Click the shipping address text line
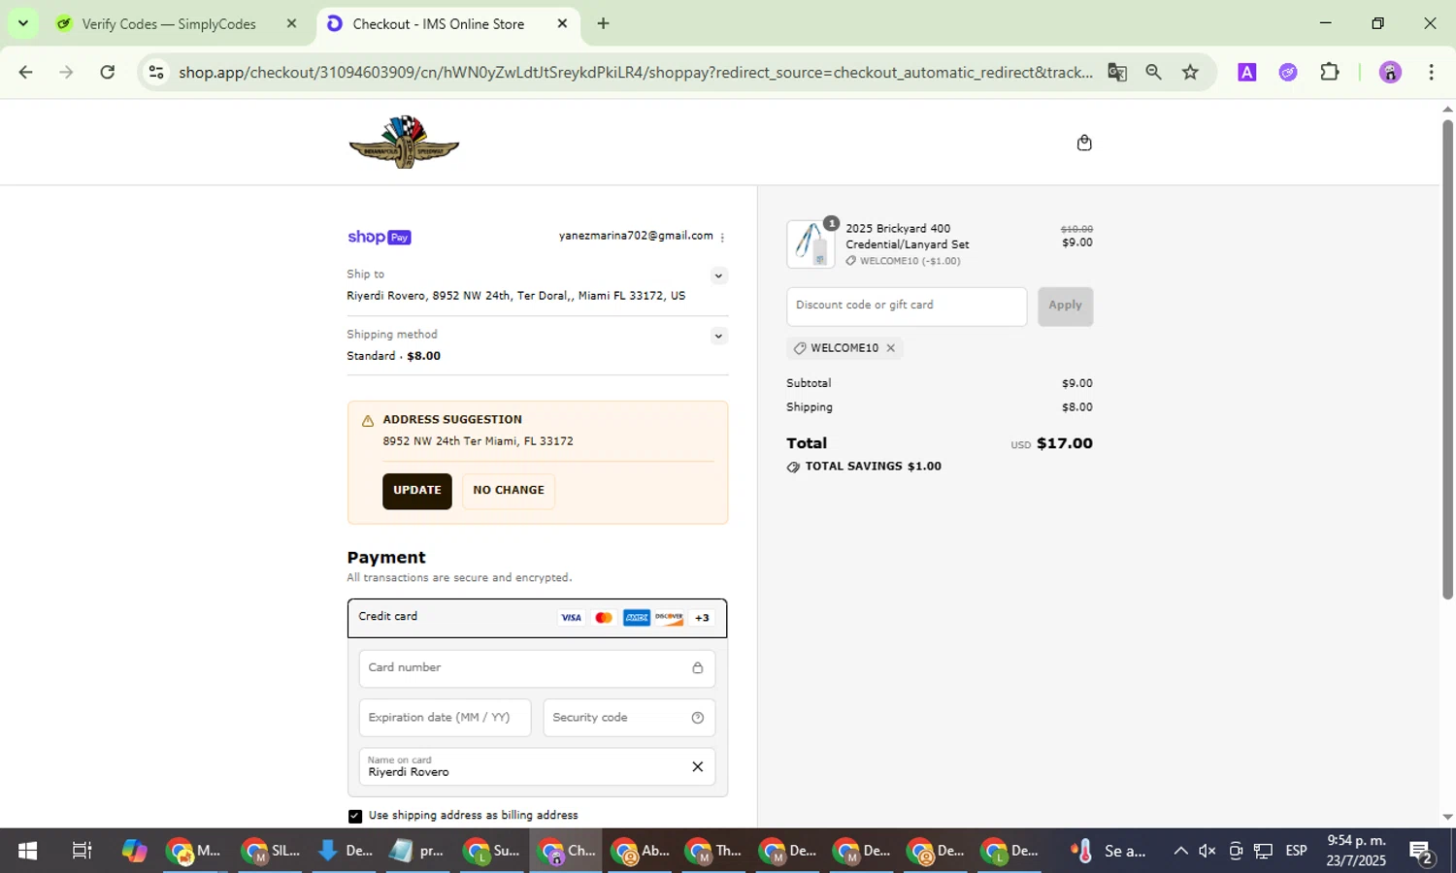The height and width of the screenshot is (873, 1456). [x=516, y=296]
